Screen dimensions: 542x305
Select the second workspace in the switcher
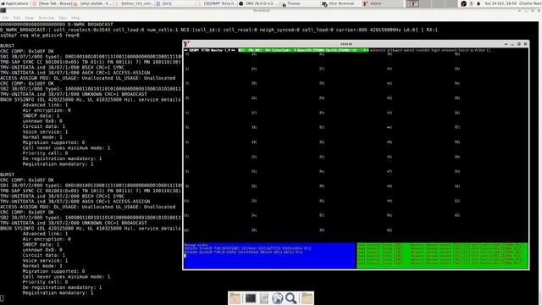tap(425, 3)
